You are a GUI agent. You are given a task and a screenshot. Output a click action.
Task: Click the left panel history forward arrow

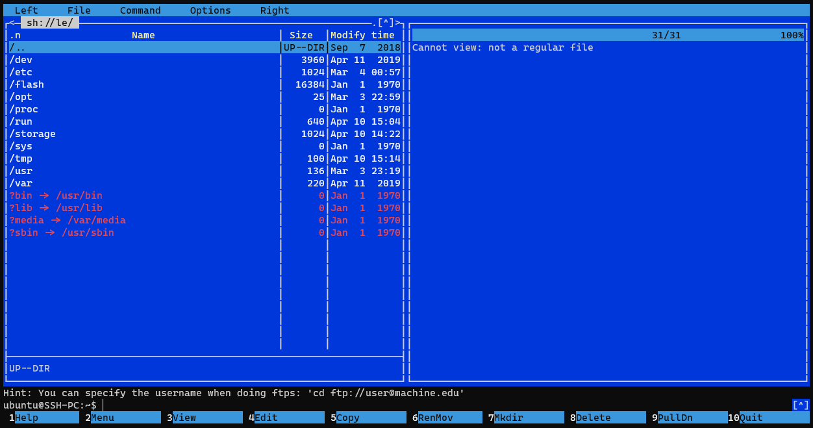[x=398, y=23]
